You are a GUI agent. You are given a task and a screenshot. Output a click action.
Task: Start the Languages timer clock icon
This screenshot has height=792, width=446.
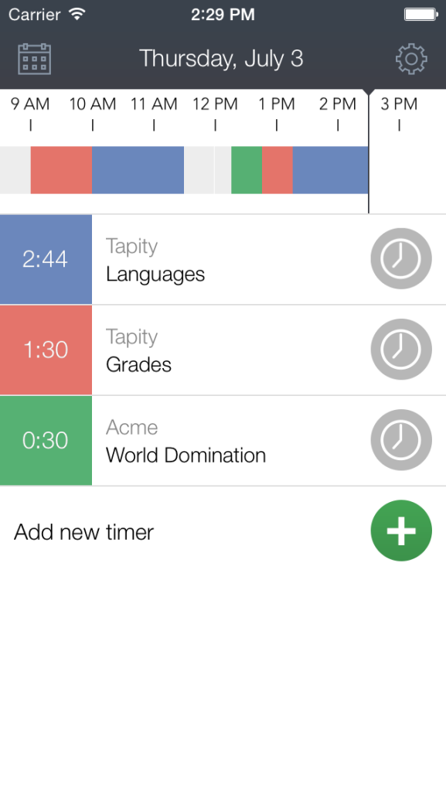[401, 258]
